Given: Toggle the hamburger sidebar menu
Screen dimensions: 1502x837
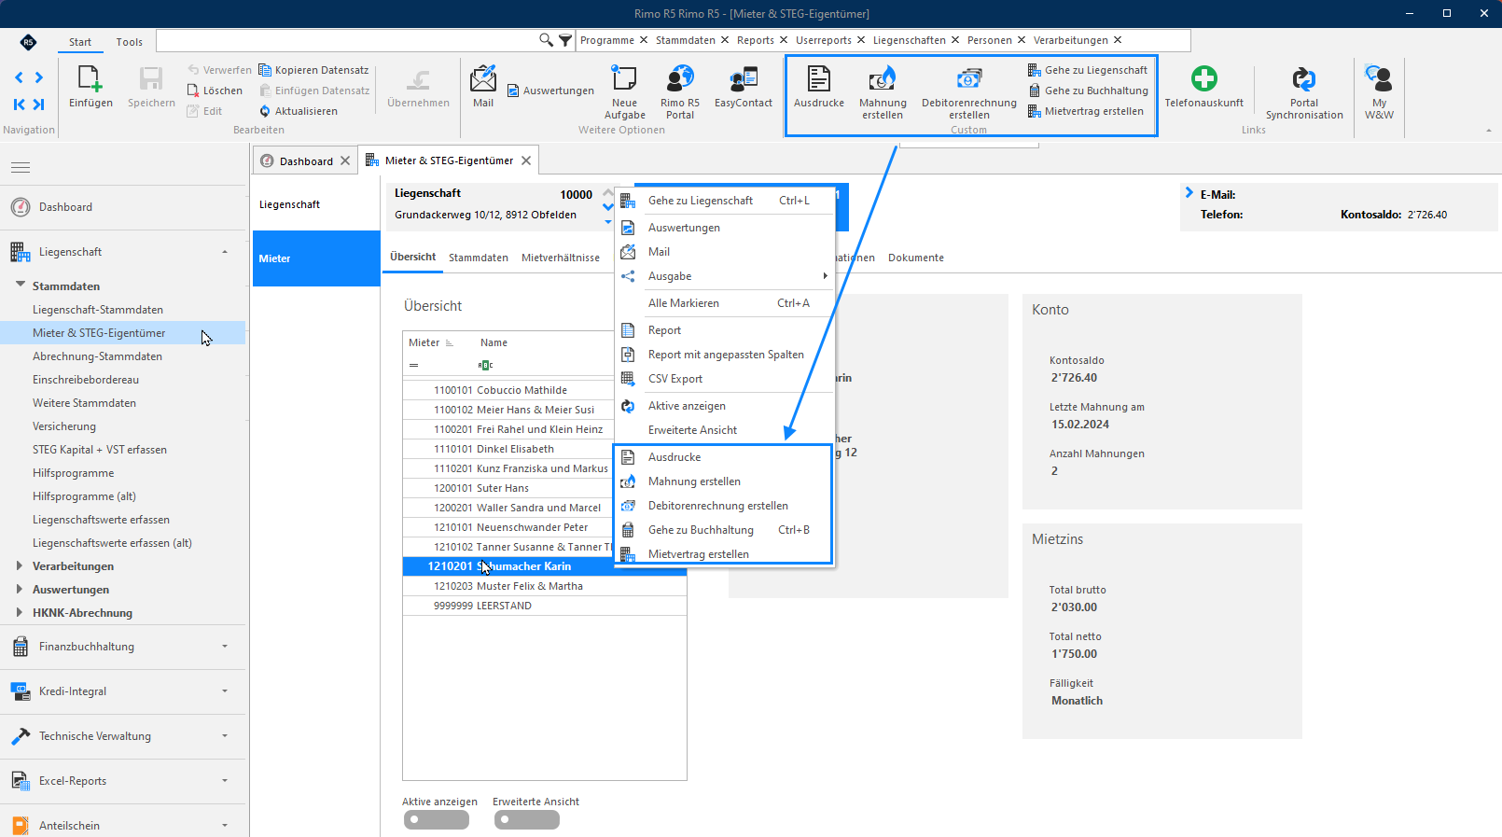Looking at the screenshot, I should coord(21,167).
